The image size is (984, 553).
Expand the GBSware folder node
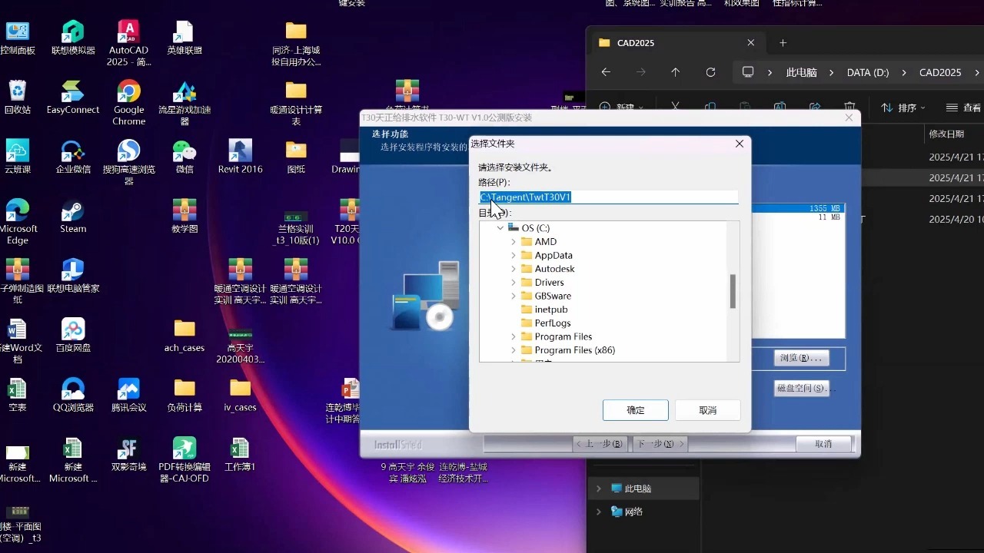coord(514,296)
